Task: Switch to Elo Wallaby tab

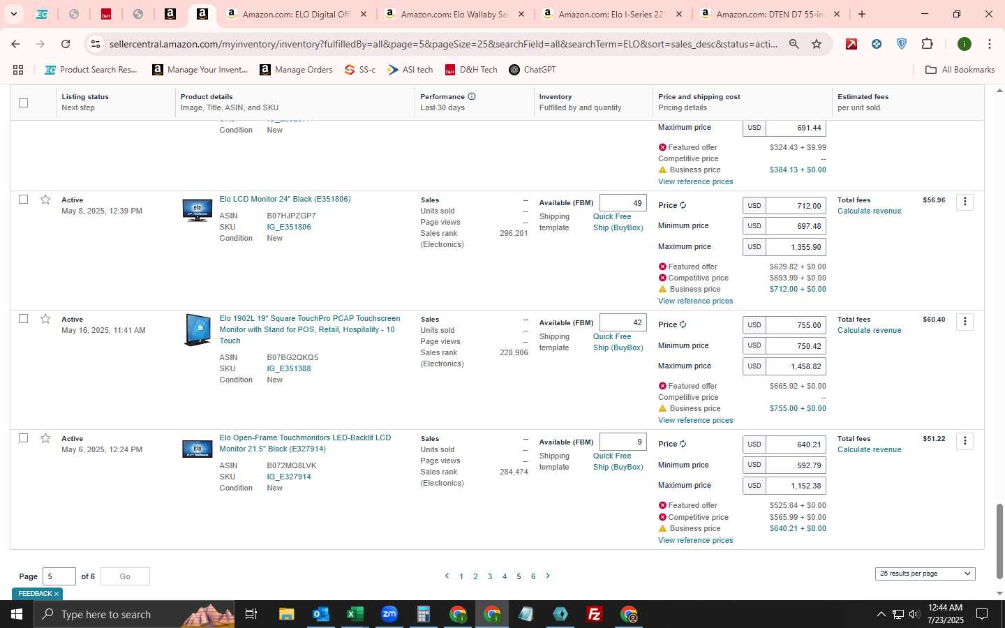Action: pos(456,14)
